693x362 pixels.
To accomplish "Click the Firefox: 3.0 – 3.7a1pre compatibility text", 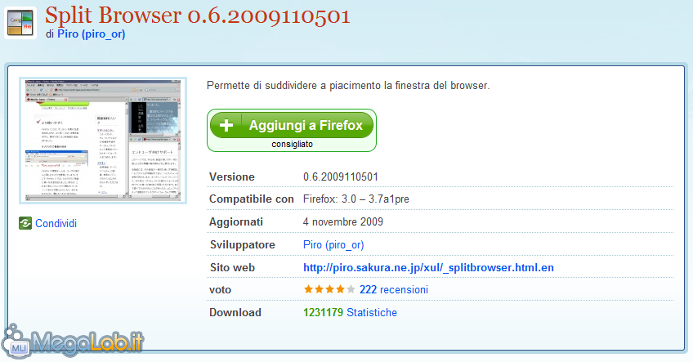I will 356,199.
